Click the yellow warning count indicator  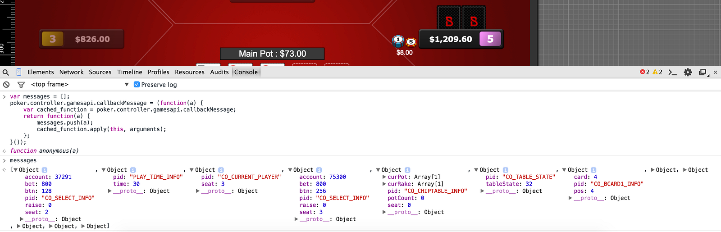point(657,72)
